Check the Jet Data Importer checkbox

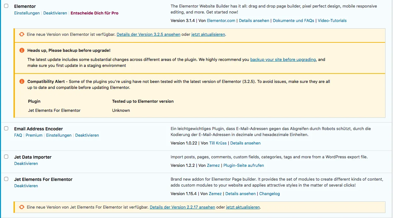coord(6,157)
